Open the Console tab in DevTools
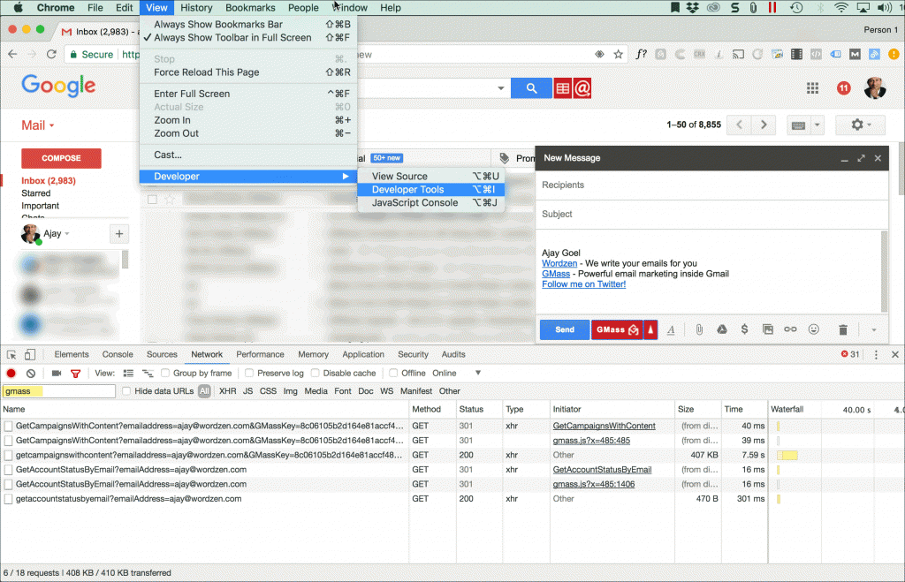905x582 pixels. (x=118, y=354)
